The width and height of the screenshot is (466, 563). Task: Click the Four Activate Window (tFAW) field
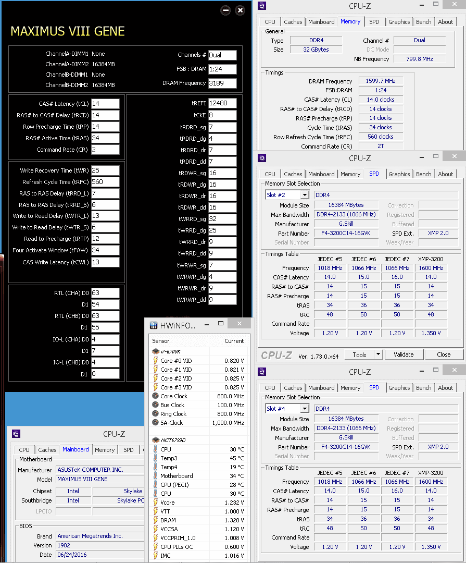[105, 250]
